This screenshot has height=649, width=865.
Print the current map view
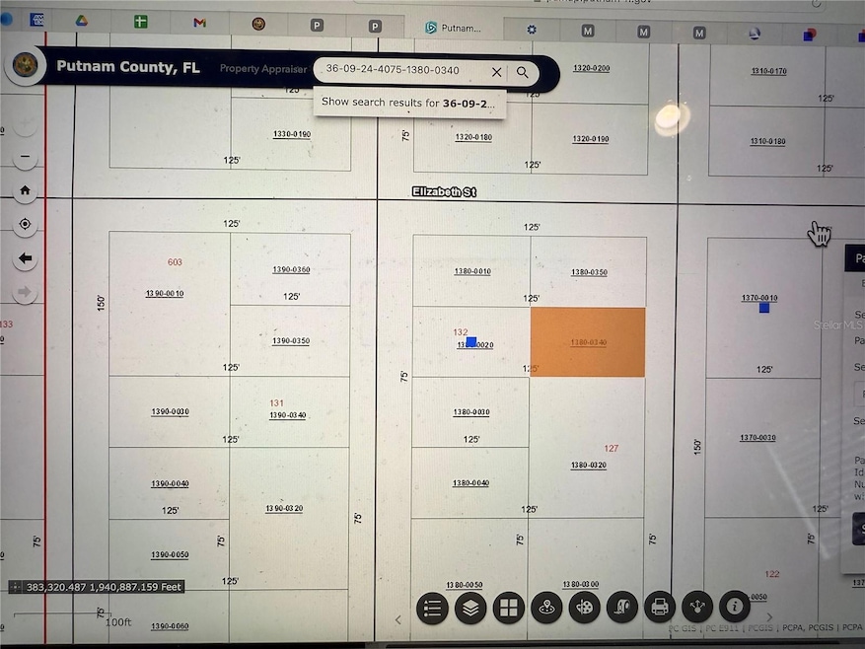point(660,608)
